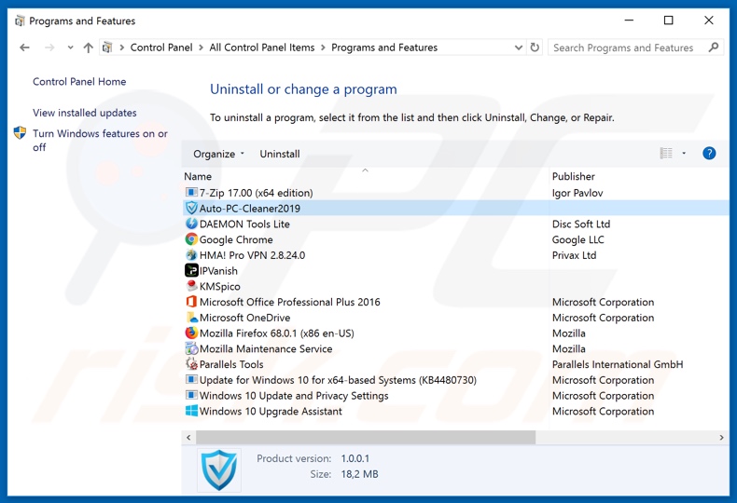Screen dimensions: 737x503
Task: Click publisher Google LLC
Action: pos(577,239)
